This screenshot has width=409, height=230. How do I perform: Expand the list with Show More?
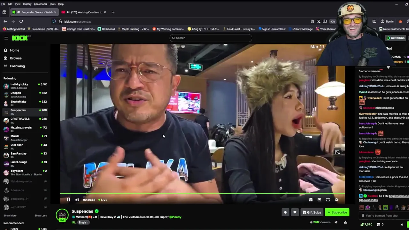tap(10, 216)
